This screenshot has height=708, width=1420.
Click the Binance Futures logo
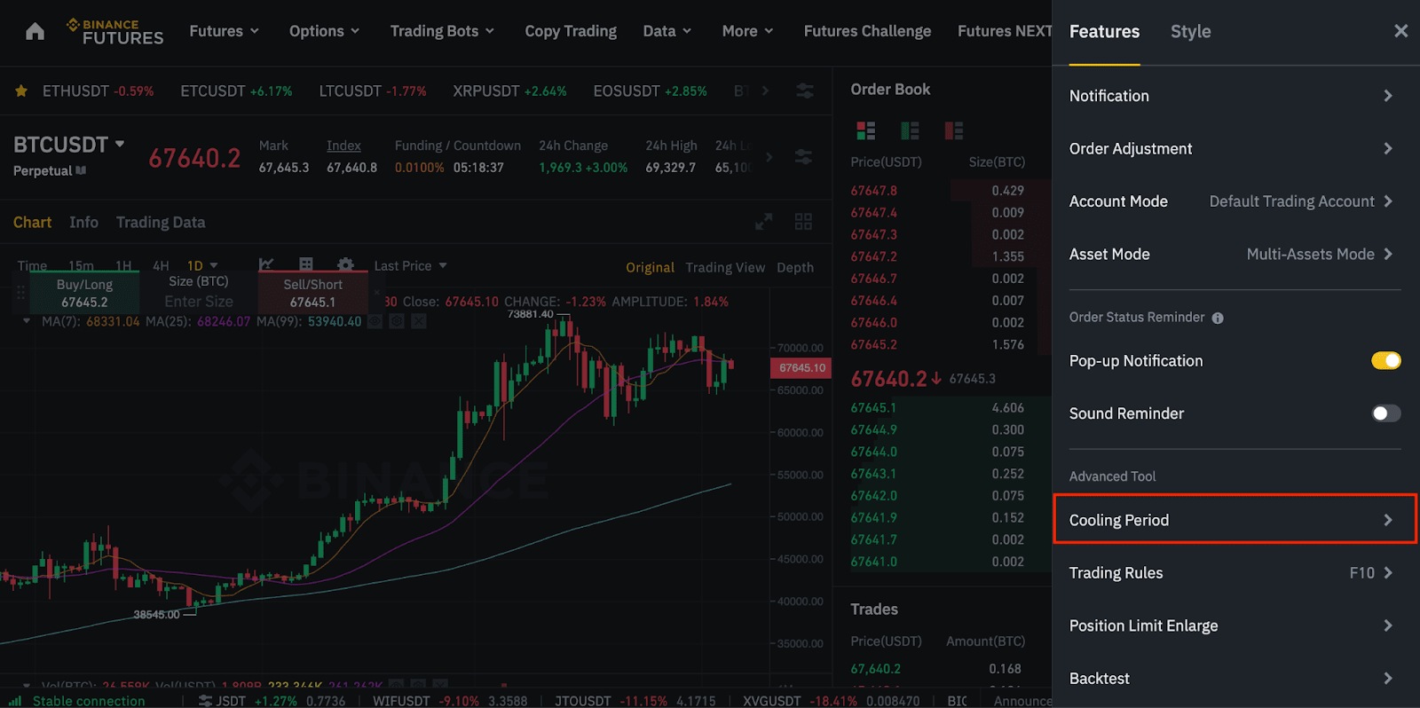click(x=115, y=32)
